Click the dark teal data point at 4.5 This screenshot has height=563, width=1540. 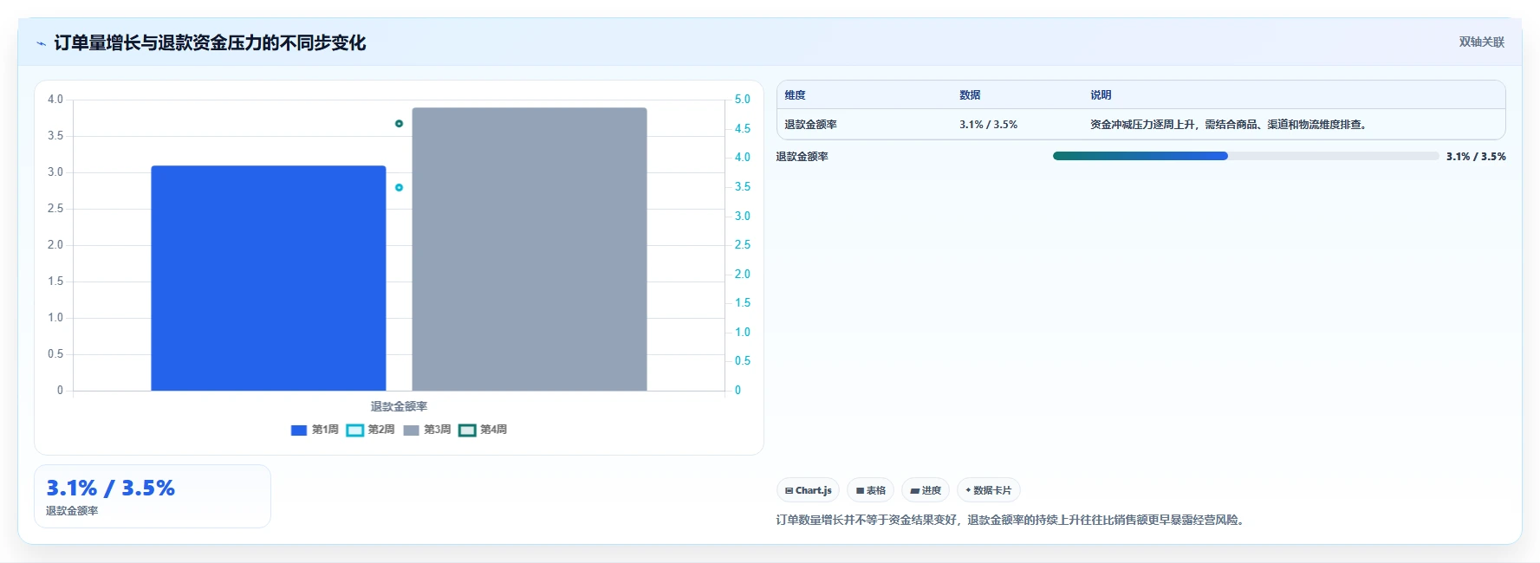(399, 124)
